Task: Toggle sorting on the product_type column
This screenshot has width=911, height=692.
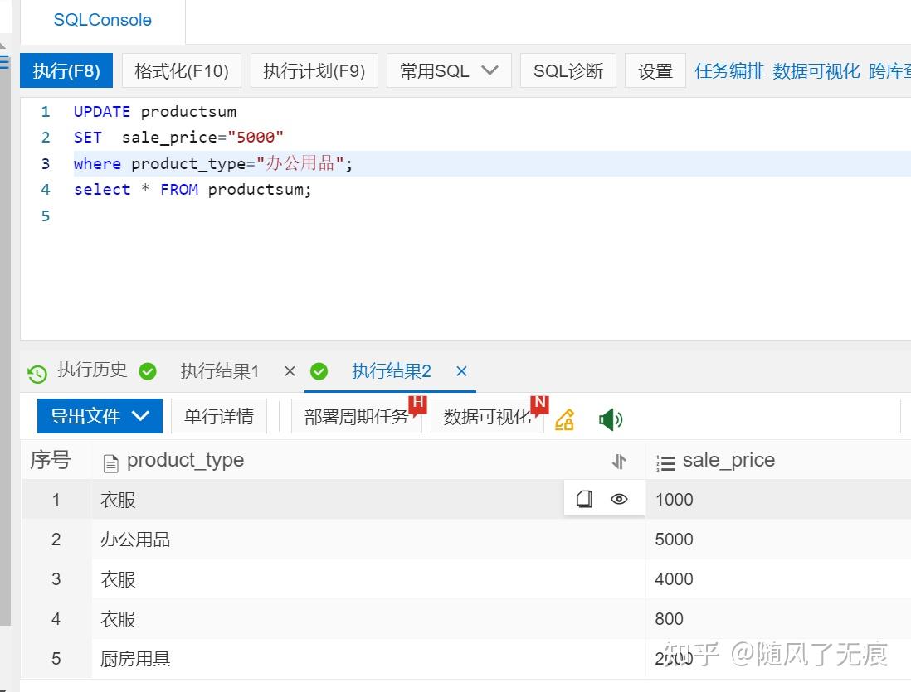Action: click(619, 462)
